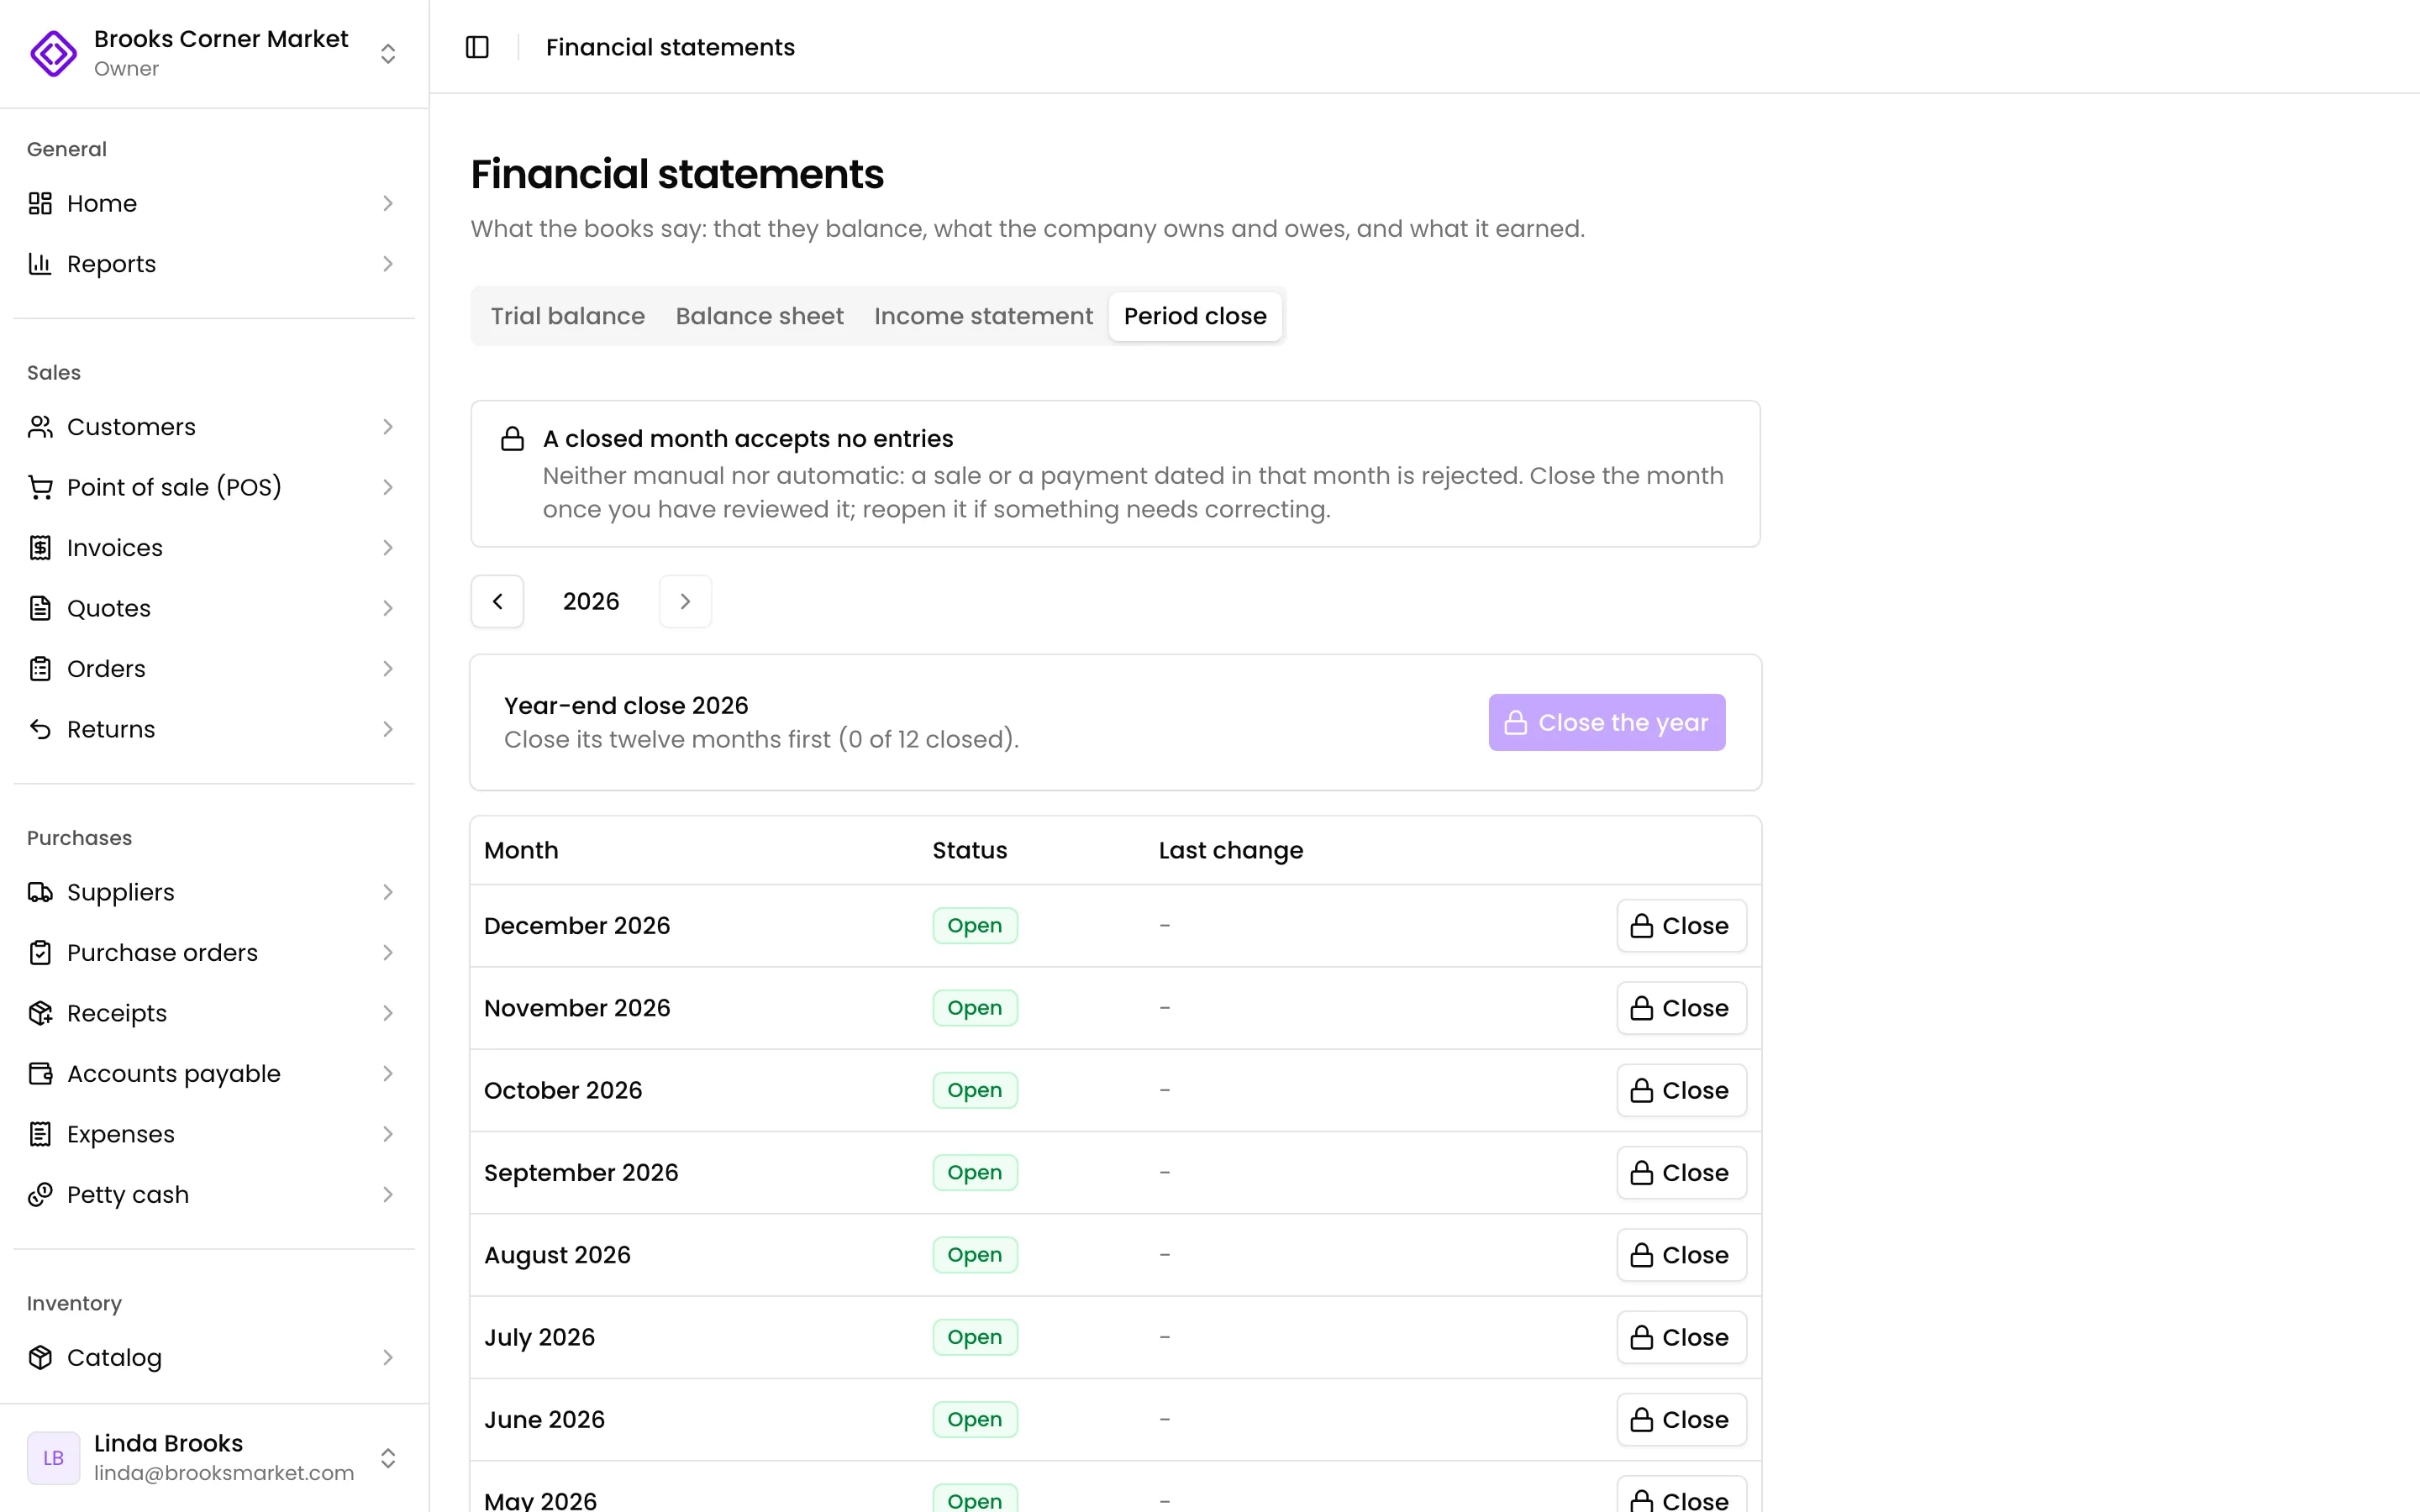The image size is (2420, 1512).
Task: Close the October 2026 month
Action: click(1681, 1090)
